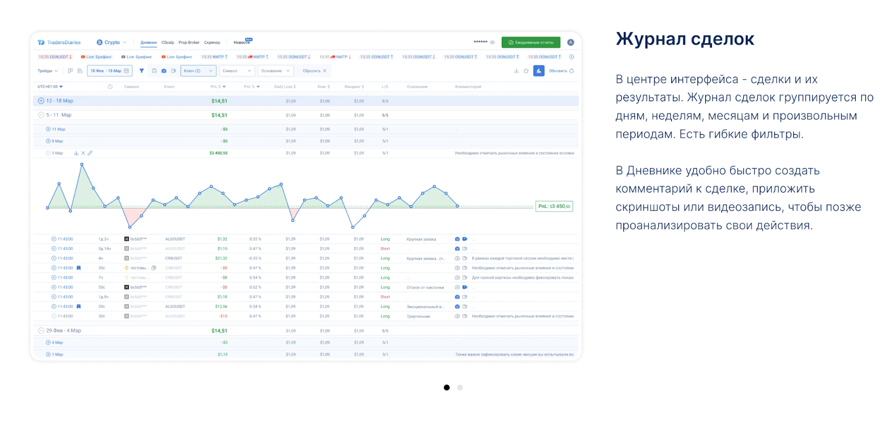Open the Prop-Broker tab
Viewport: 892px width, 421px height.
click(189, 42)
